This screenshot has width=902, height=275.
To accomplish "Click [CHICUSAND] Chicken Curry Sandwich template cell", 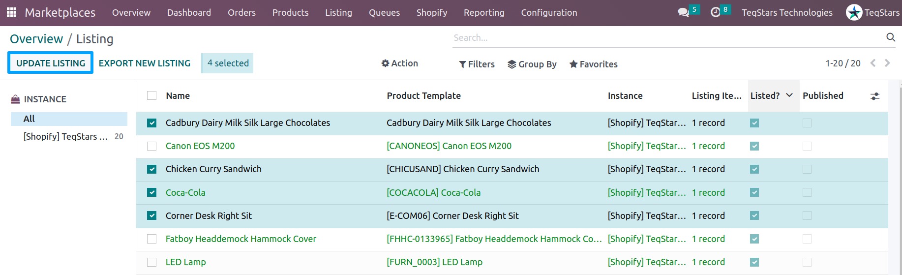I will [463, 169].
